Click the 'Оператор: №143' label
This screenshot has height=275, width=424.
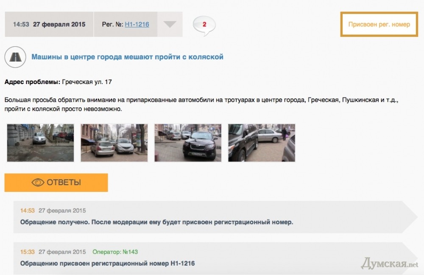(115, 252)
